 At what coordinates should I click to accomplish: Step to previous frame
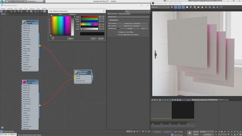pyautogui.click(x=219, y=132)
